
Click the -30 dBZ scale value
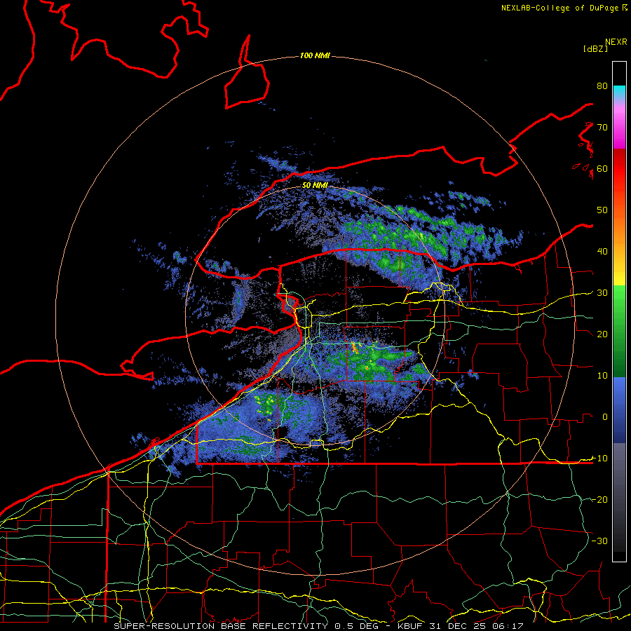tap(599, 541)
